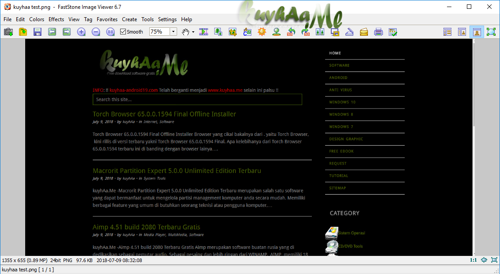Open the Tools menu
Screen dimensions: 500x274
pos(148,19)
